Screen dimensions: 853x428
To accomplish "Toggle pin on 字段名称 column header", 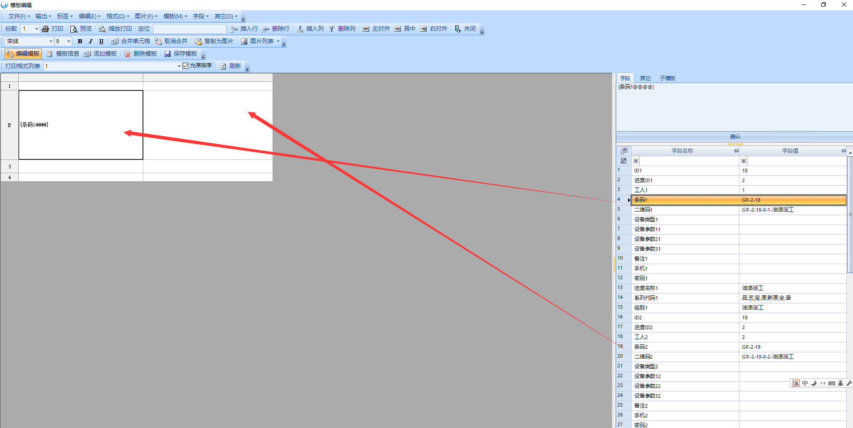I will 736,151.
